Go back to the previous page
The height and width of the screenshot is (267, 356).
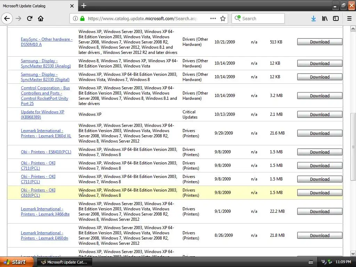(7, 18)
